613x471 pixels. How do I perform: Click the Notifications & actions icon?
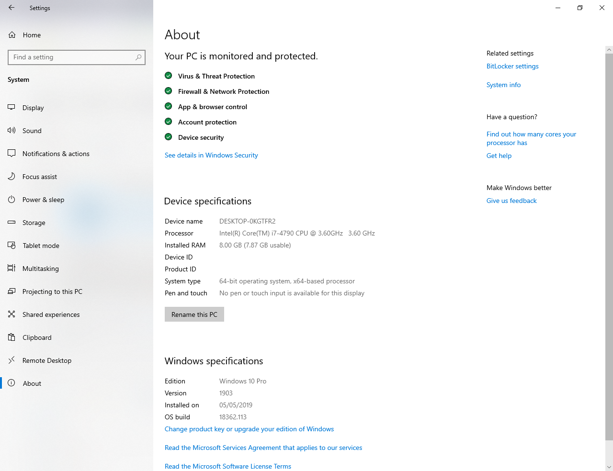[x=11, y=154]
